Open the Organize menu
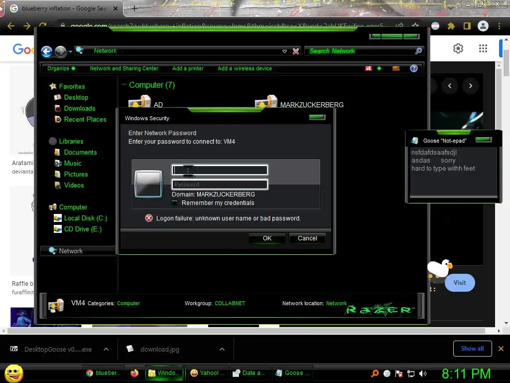The height and width of the screenshot is (383, 510). (x=61, y=68)
